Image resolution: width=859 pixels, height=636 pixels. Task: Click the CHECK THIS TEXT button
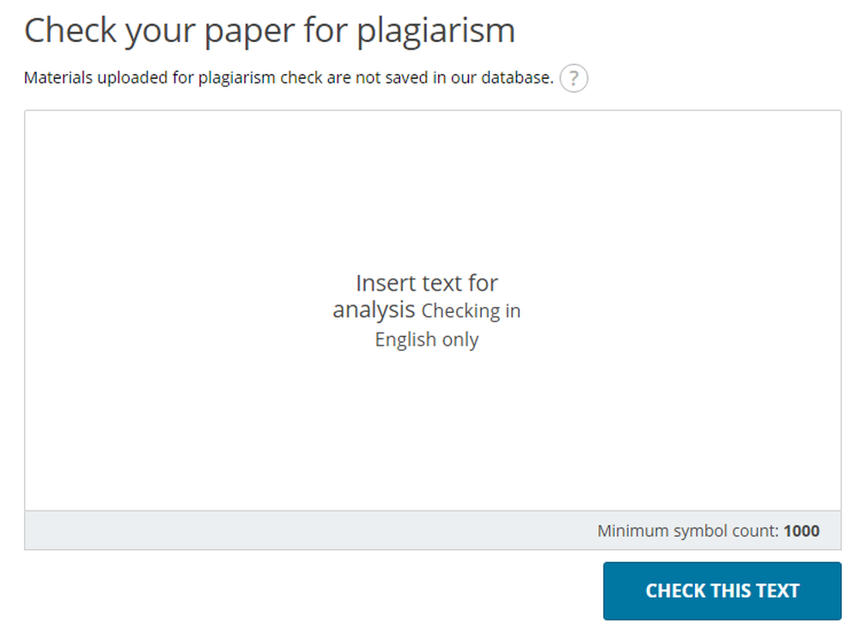pos(722,590)
